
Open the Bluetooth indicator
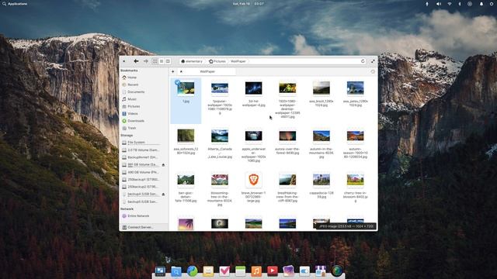coord(460,4)
